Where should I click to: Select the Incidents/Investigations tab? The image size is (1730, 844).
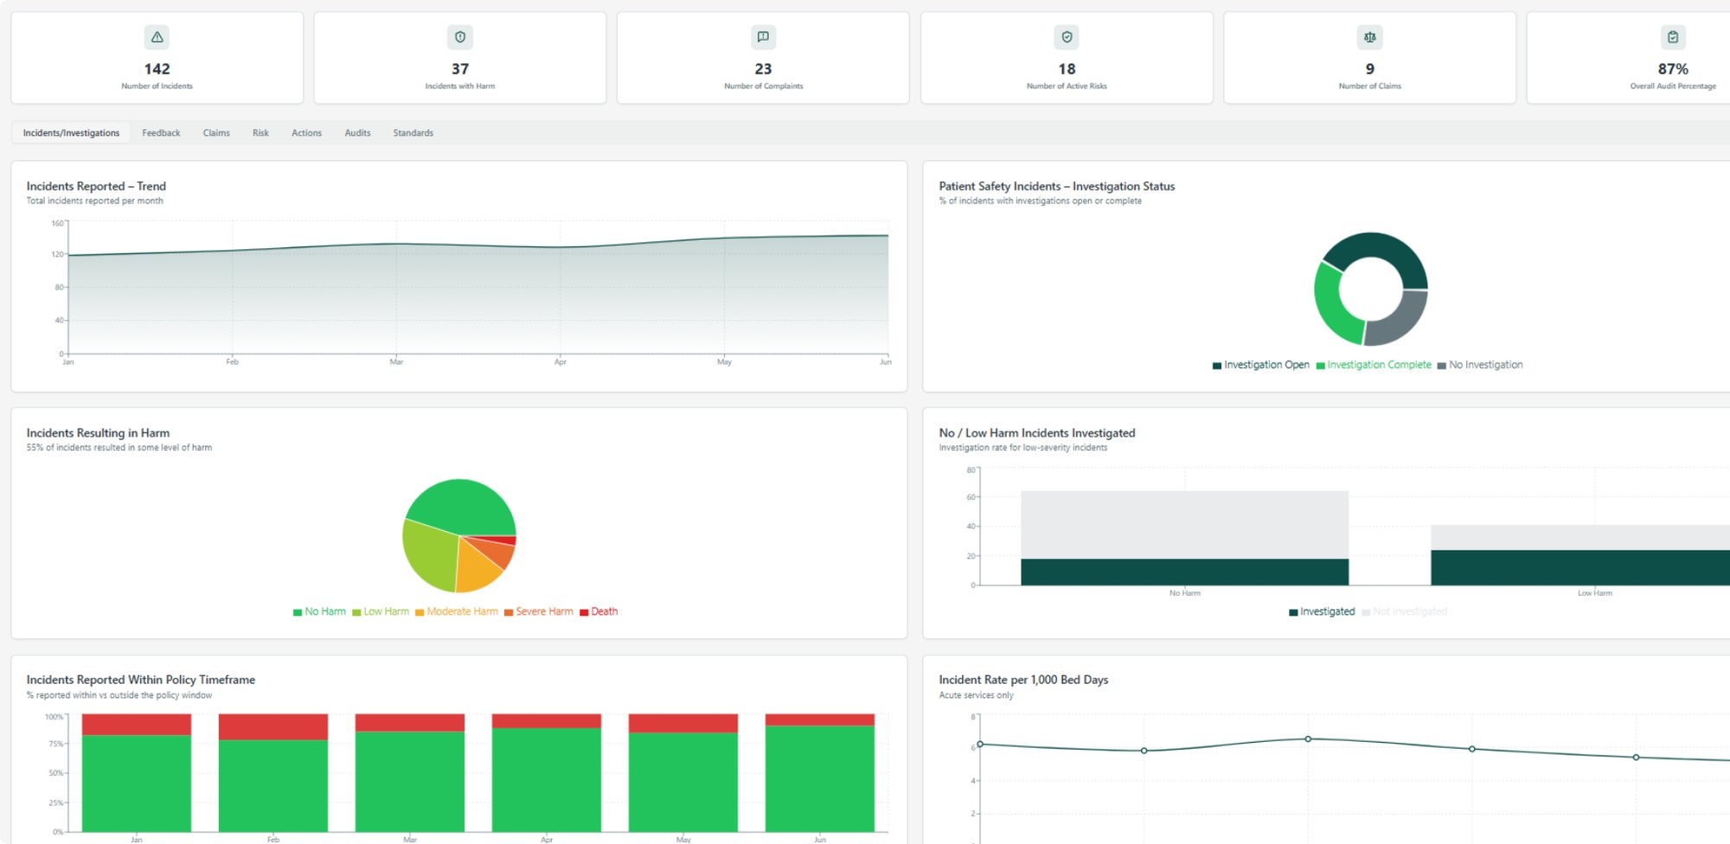[71, 133]
